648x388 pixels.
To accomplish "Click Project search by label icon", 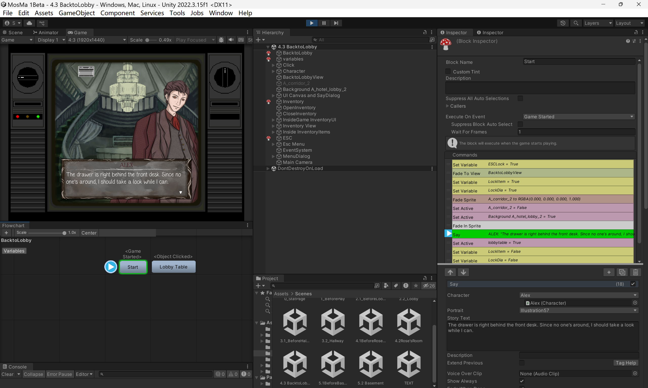I will [396, 285].
